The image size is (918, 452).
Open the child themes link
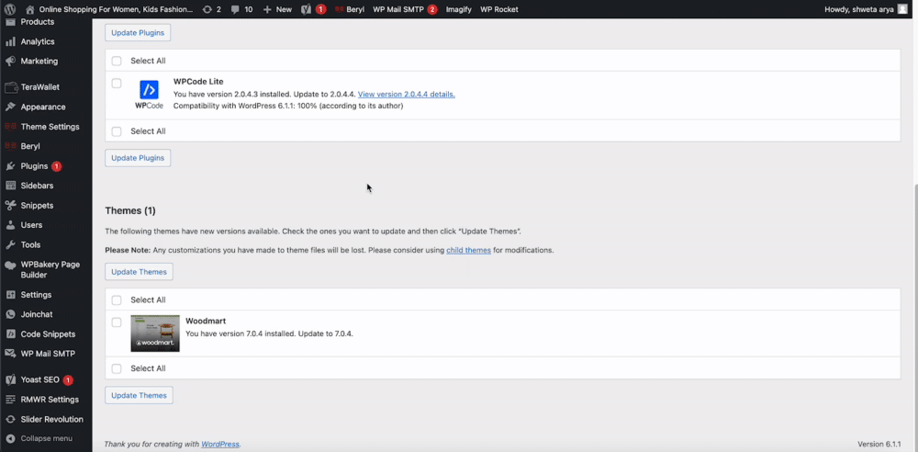[x=468, y=250]
